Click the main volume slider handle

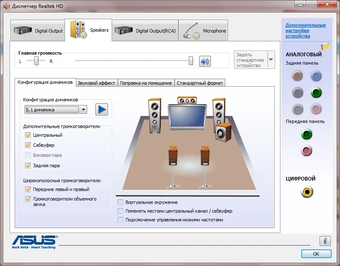(191, 61)
